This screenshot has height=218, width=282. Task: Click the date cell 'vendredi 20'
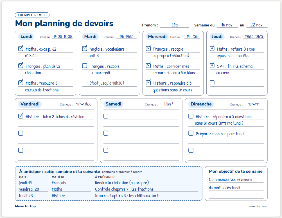(x=33, y=189)
